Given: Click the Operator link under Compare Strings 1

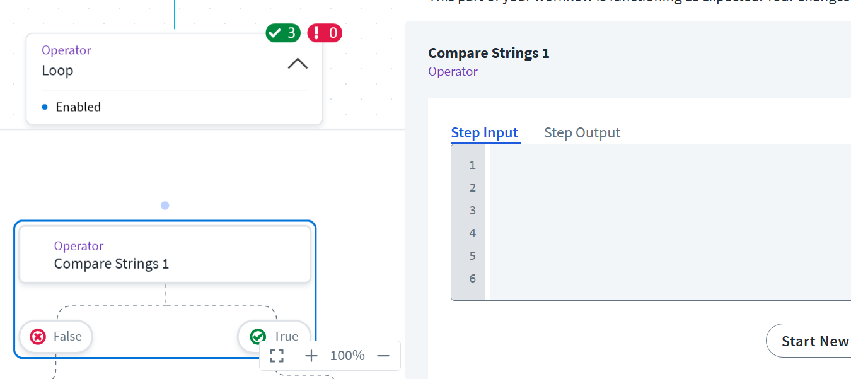Looking at the screenshot, I should 453,71.
